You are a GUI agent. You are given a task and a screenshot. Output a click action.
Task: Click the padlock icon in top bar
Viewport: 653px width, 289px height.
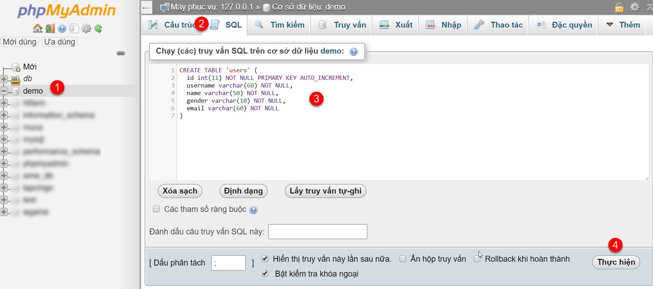pos(619,7)
